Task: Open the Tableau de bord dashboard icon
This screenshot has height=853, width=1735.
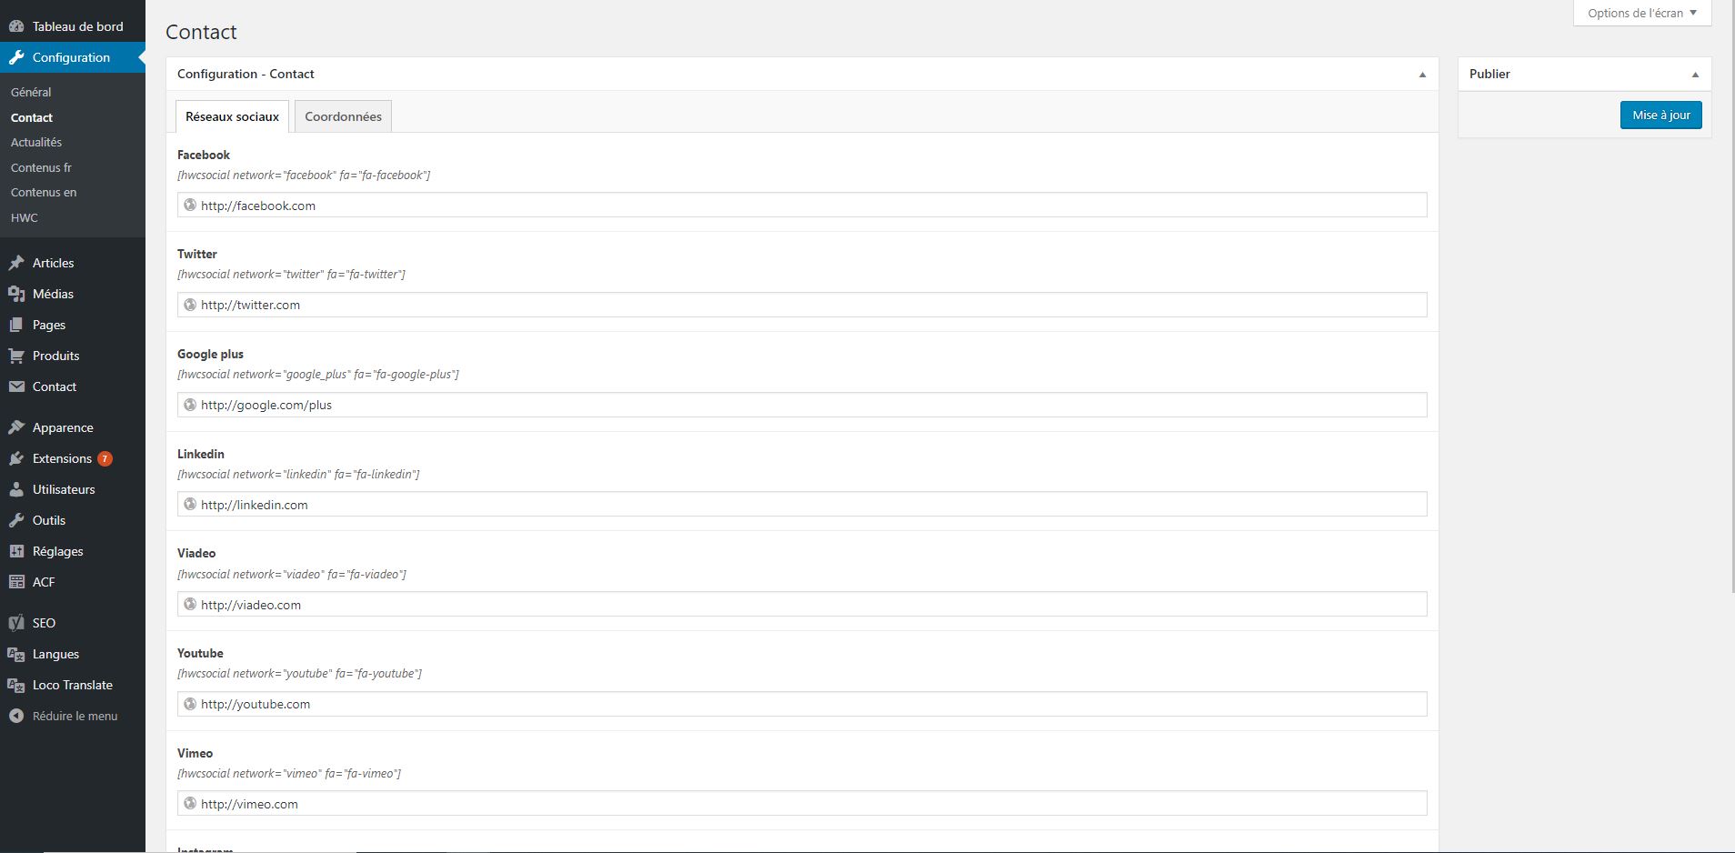Action: (x=16, y=26)
